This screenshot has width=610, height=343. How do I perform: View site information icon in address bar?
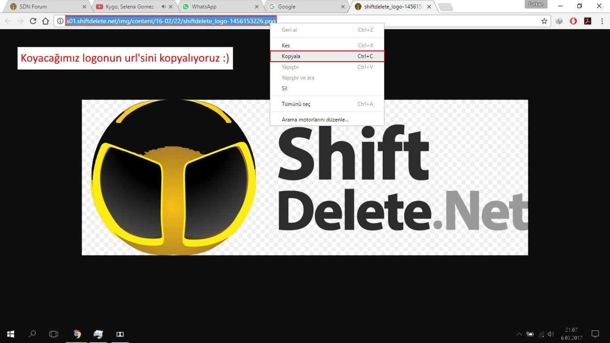pyautogui.click(x=60, y=21)
